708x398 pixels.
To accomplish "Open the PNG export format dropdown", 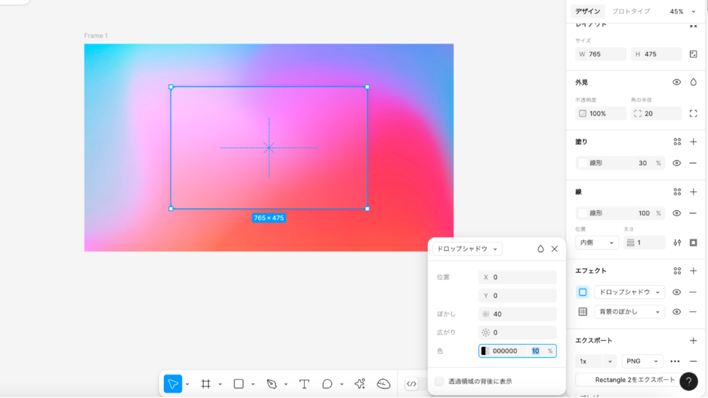I will (x=642, y=361).
